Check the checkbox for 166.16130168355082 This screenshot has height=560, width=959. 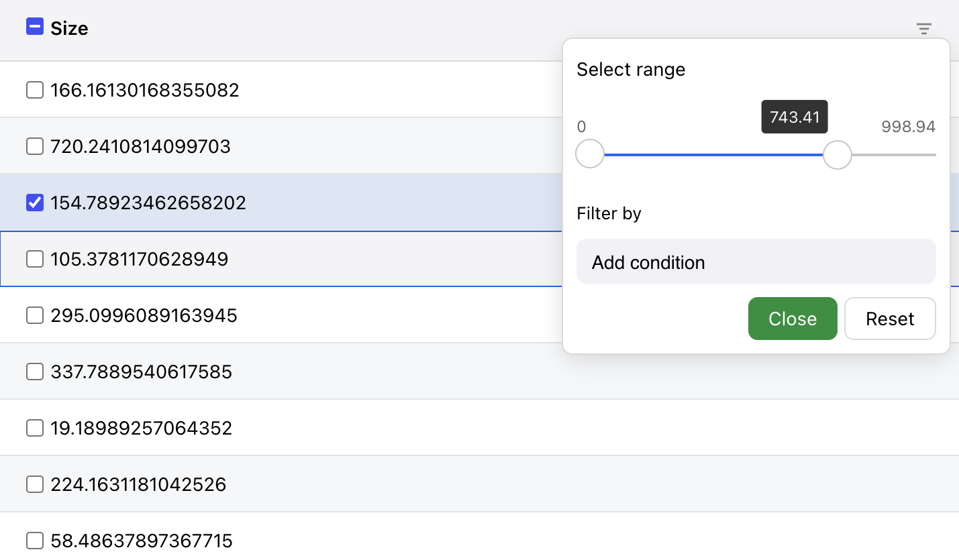point(34,89)
